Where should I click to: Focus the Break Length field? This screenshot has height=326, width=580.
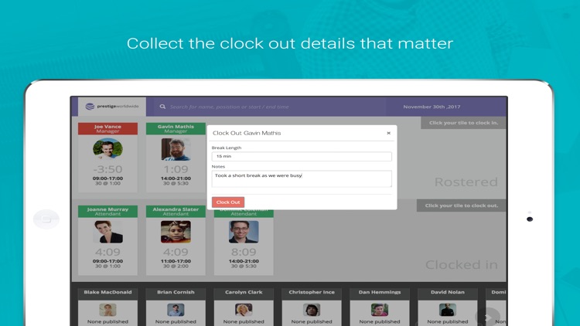click(x=302, y=156)
